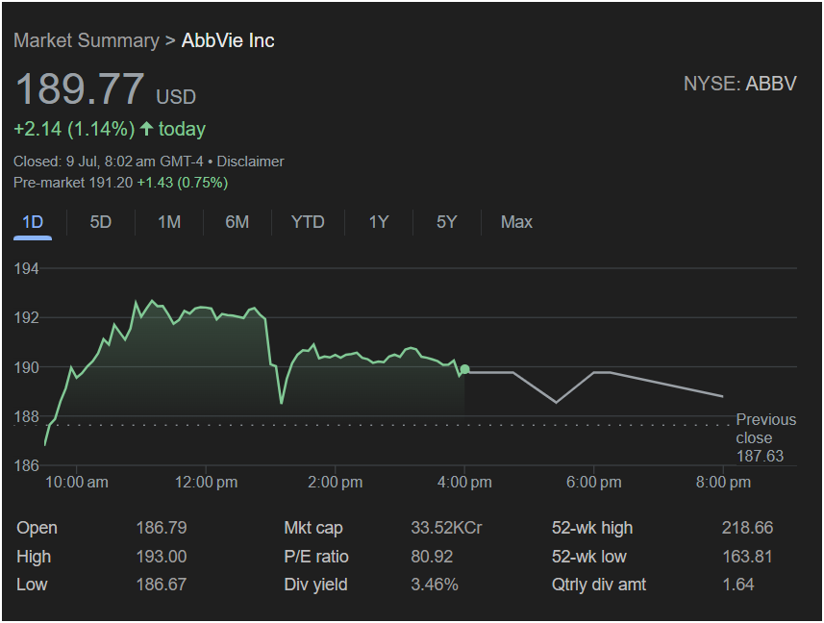The height and width of the screenshot is (623, 824).
Task: Click the Low value 186.67
Action: coord(162,585)
